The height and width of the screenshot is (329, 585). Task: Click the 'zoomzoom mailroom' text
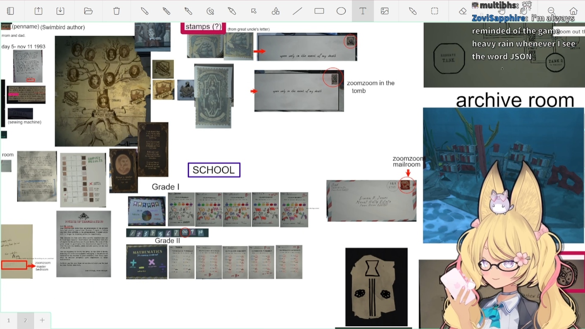coord(409,161)
